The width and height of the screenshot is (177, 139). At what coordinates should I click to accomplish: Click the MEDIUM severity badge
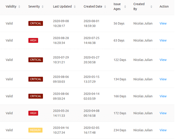35,130
